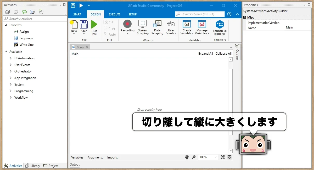
Task: Open the New dropdown arrow
Action: click(x=74, y=34)
